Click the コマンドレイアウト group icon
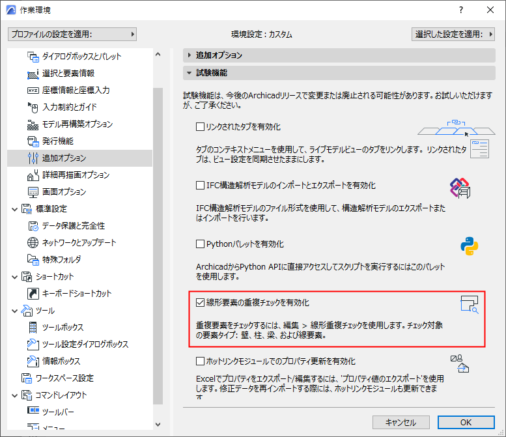The height and width of the screenshot is (437, 506). click(x=27, y=395)
